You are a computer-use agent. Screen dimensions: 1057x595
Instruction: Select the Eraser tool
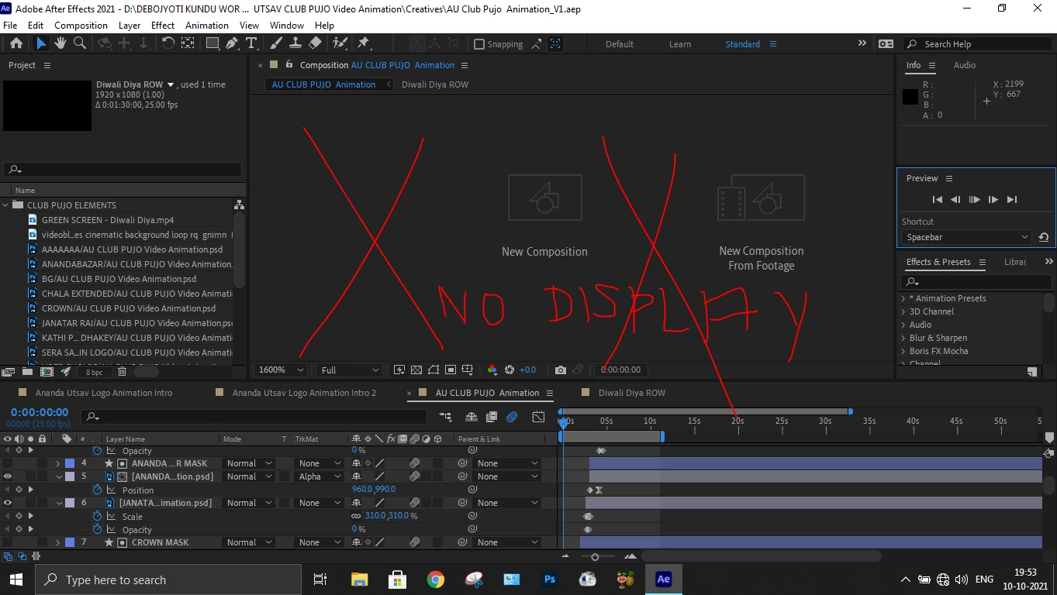315,43
